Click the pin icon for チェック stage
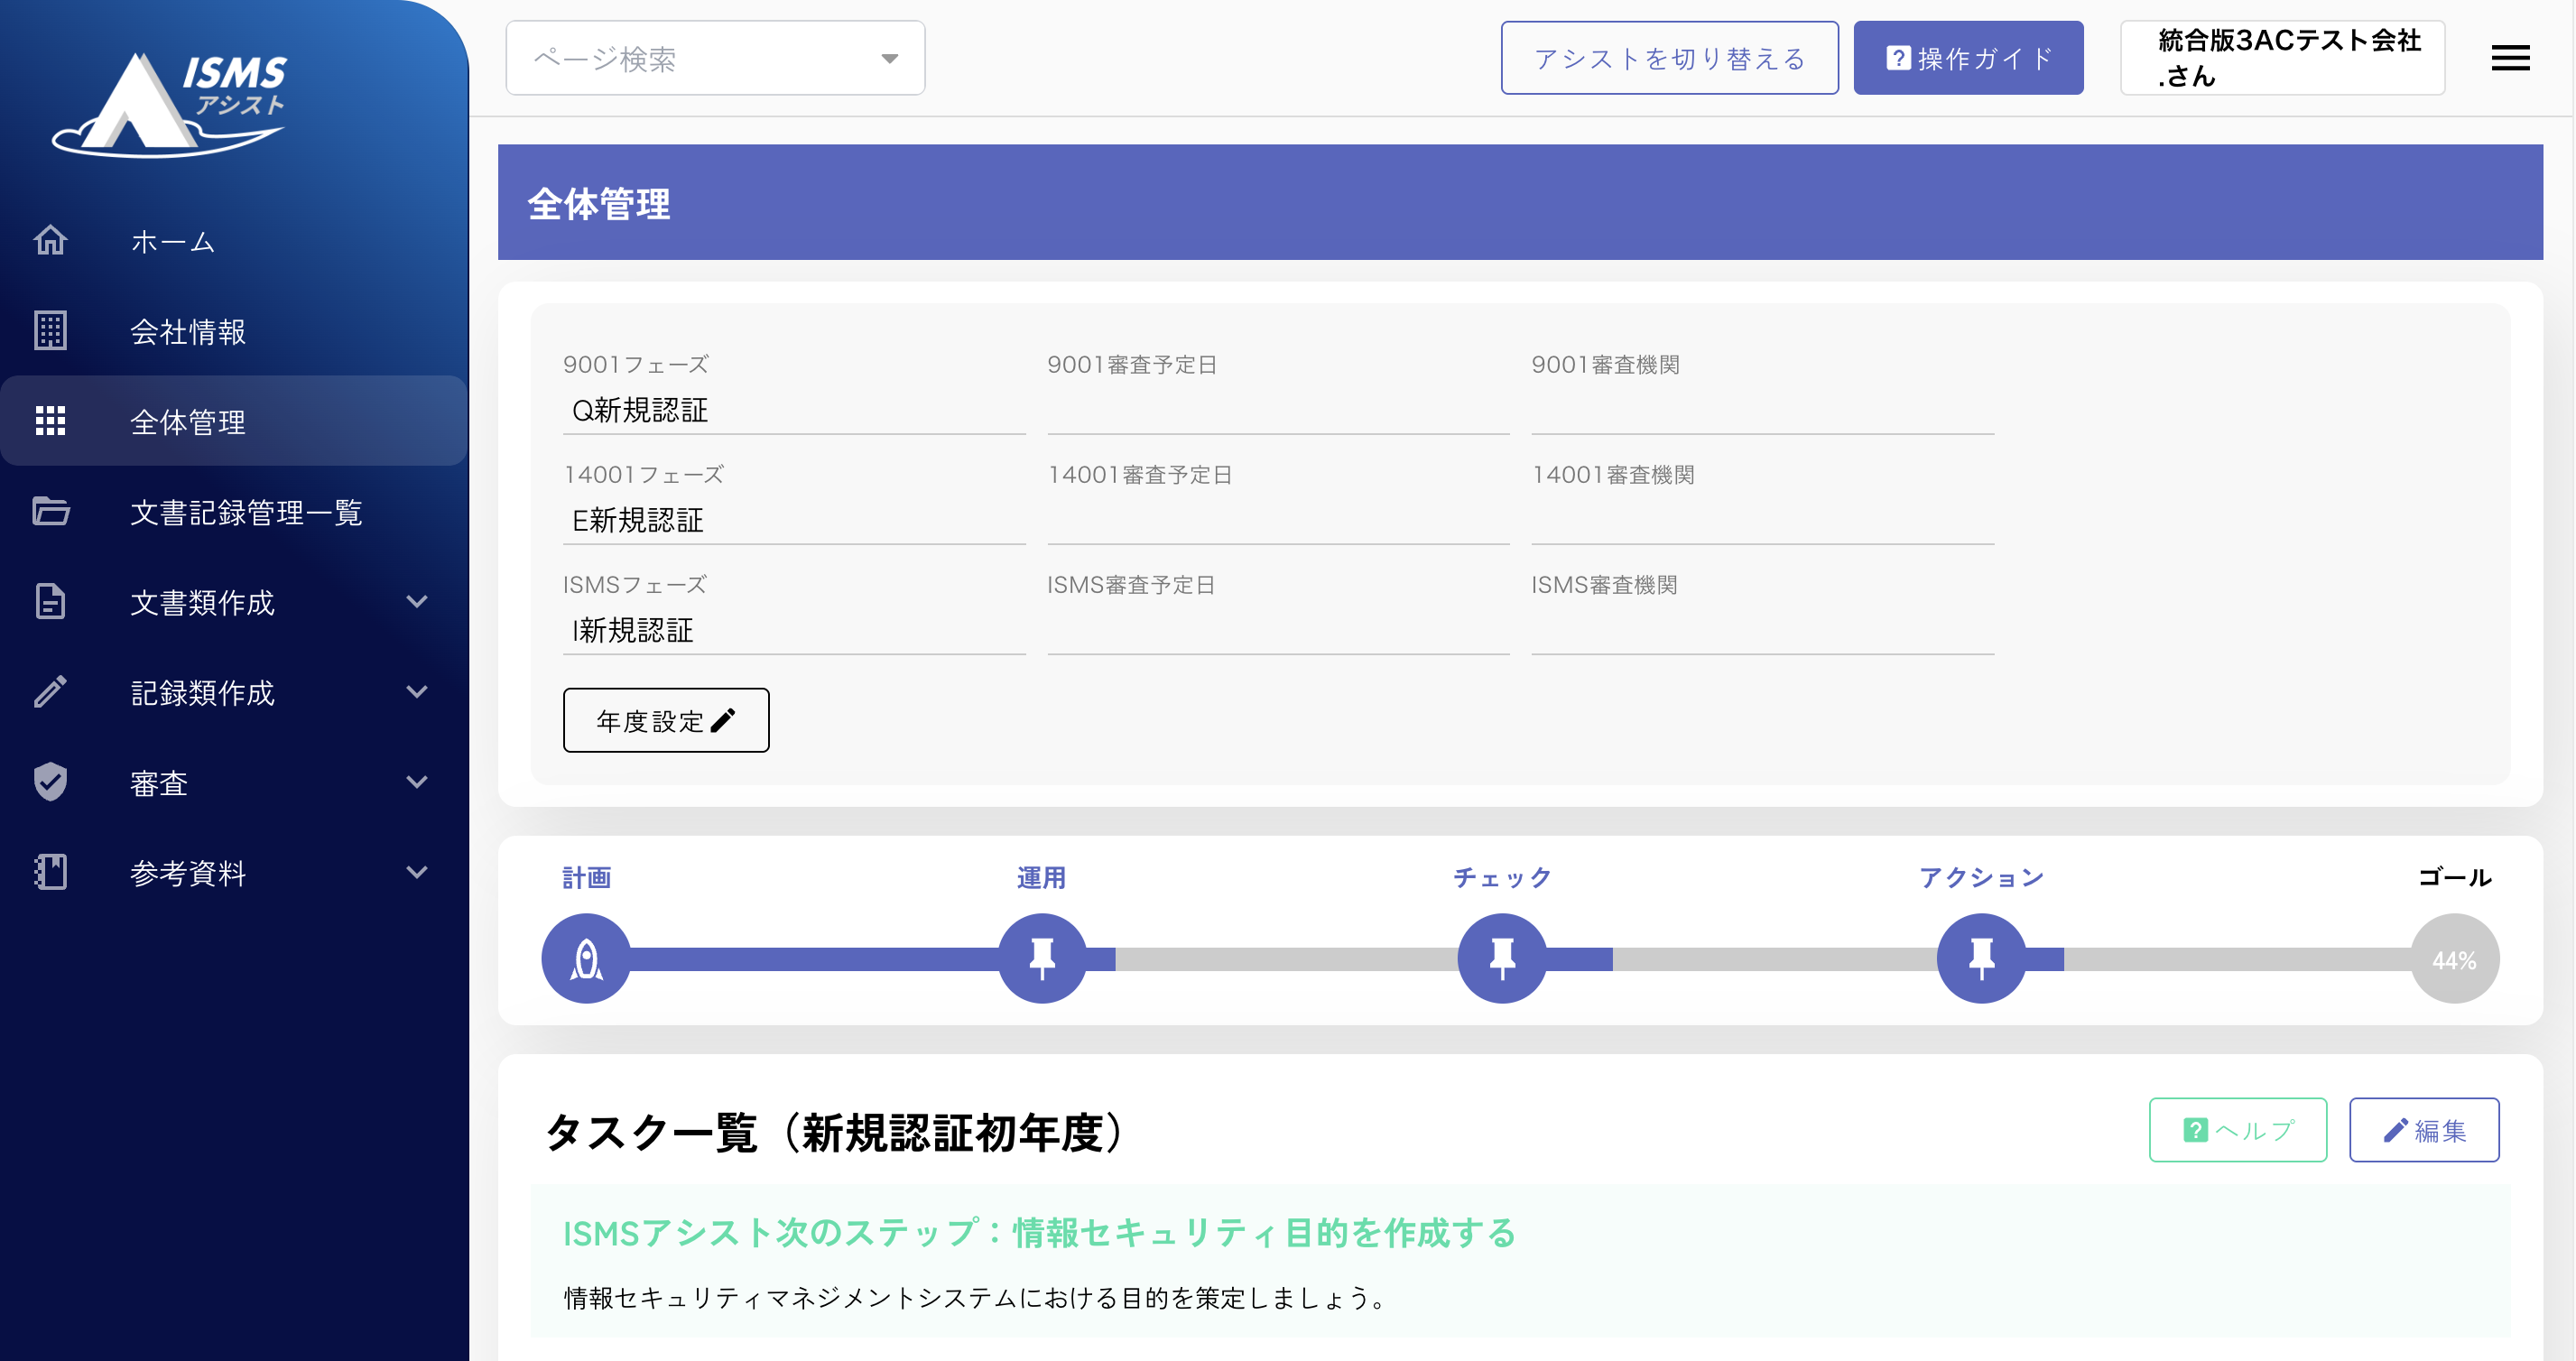 [1502, 959]
